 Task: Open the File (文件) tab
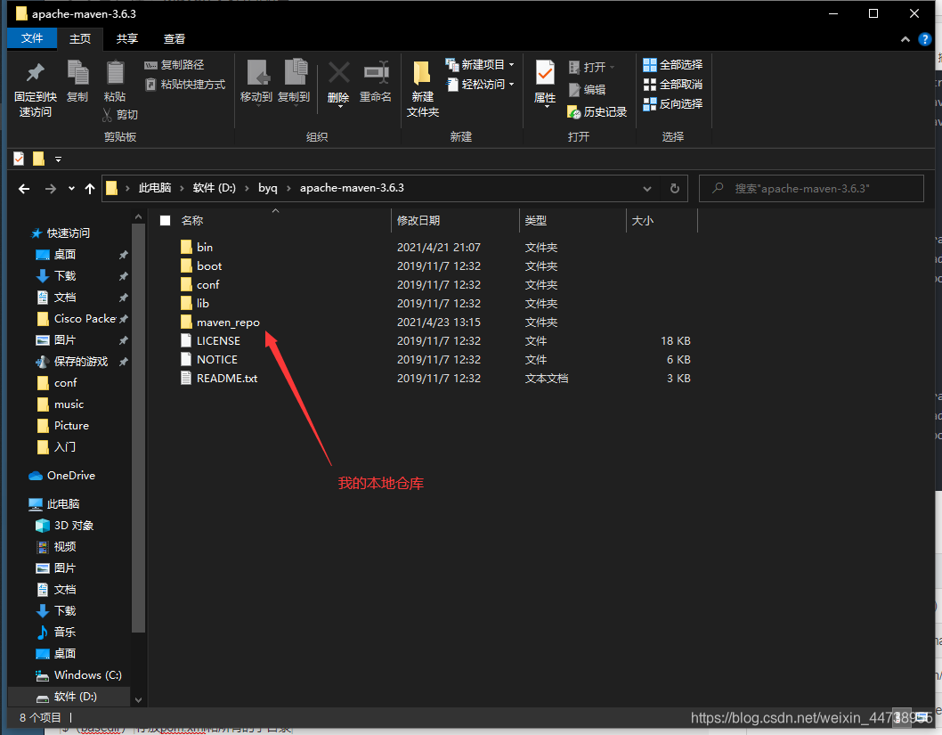[32, 38]
